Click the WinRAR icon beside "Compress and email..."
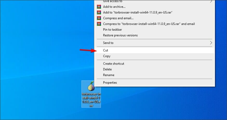This screenshot has height=120, width=227. click(99, 18)
